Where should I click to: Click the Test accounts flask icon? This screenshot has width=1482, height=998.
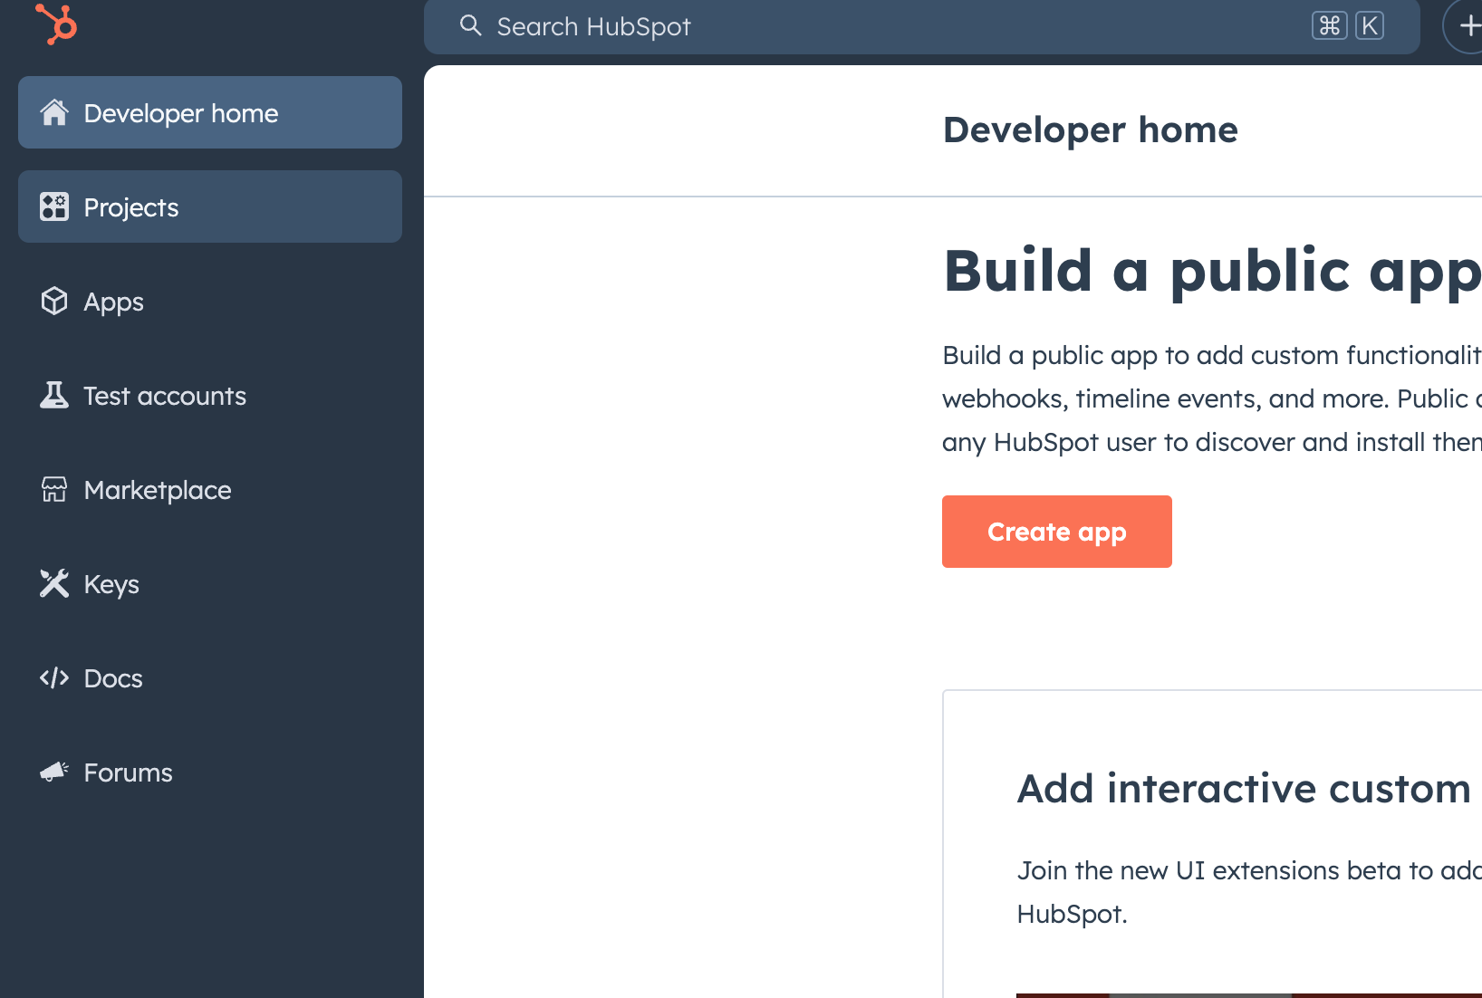point(54,395)
